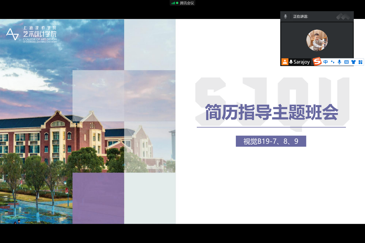Click the 艺术设计学院 college logo
Viewport: 365px width, 243px height.
pos(32,34)
